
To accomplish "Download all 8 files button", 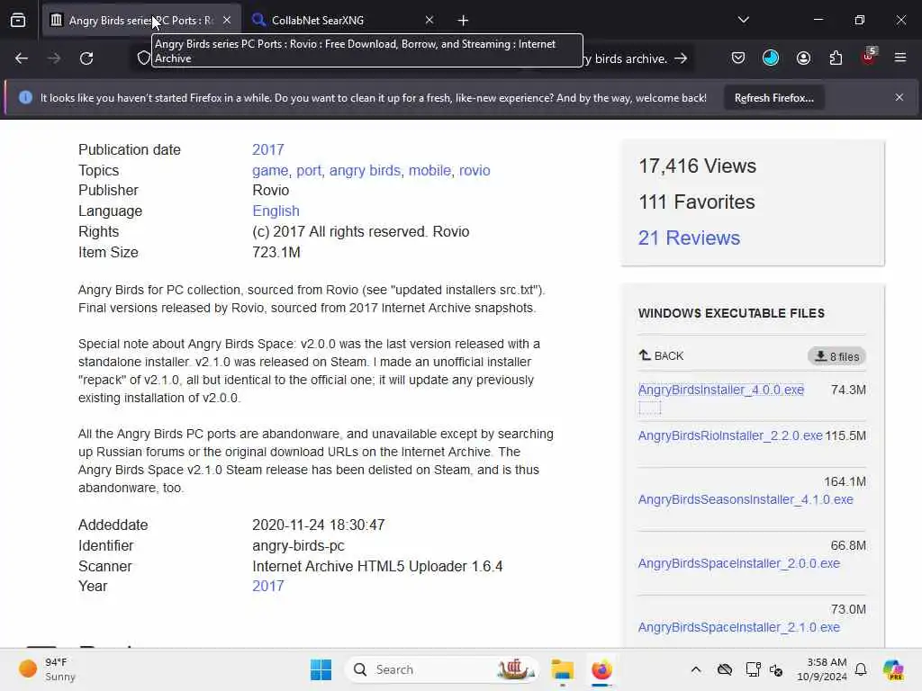I will 836,356.
